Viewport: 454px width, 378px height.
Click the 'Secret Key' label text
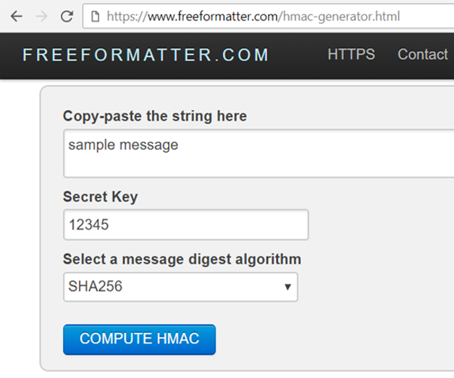[100, 197]
